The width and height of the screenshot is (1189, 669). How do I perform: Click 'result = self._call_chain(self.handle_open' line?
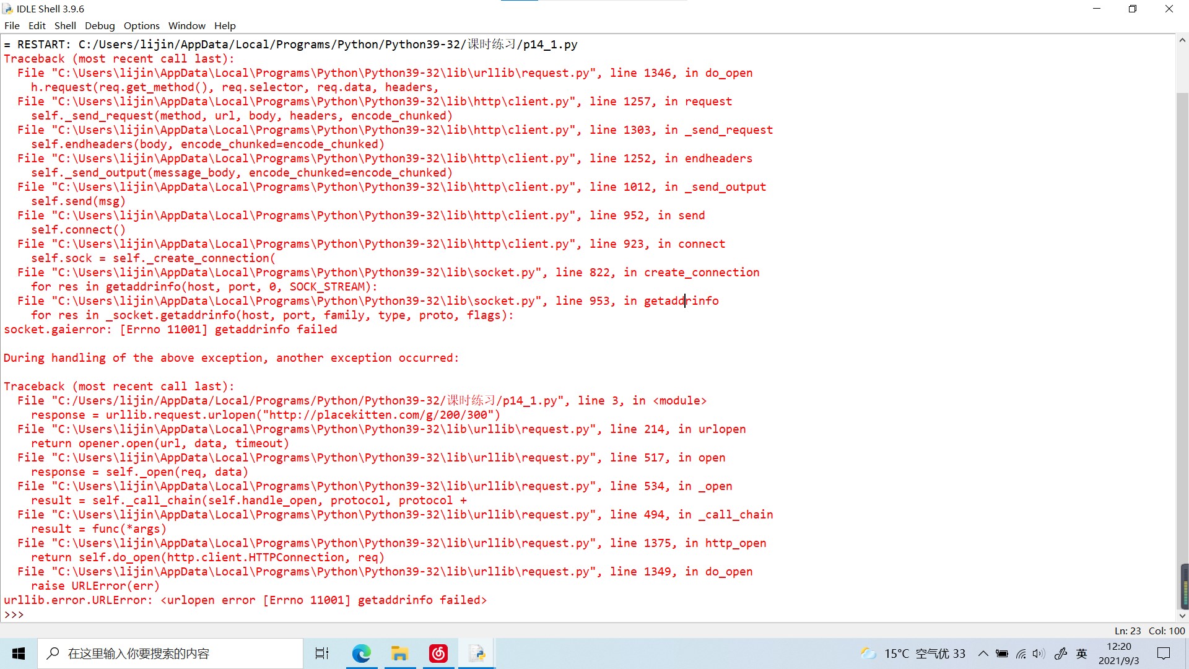pyautogui.click(x=248, y=501)
